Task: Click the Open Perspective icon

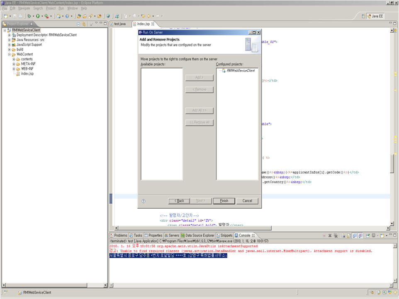Action: pyautogui.click(x=364, y=16)
